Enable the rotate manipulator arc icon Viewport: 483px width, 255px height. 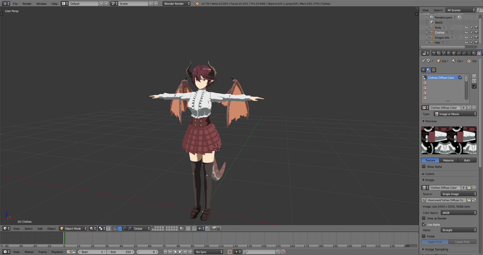point(125,228)
